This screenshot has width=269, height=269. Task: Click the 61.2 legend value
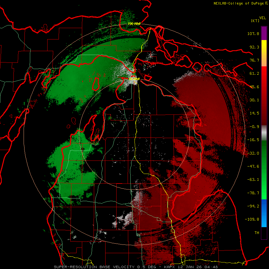[x=254, y=74]
